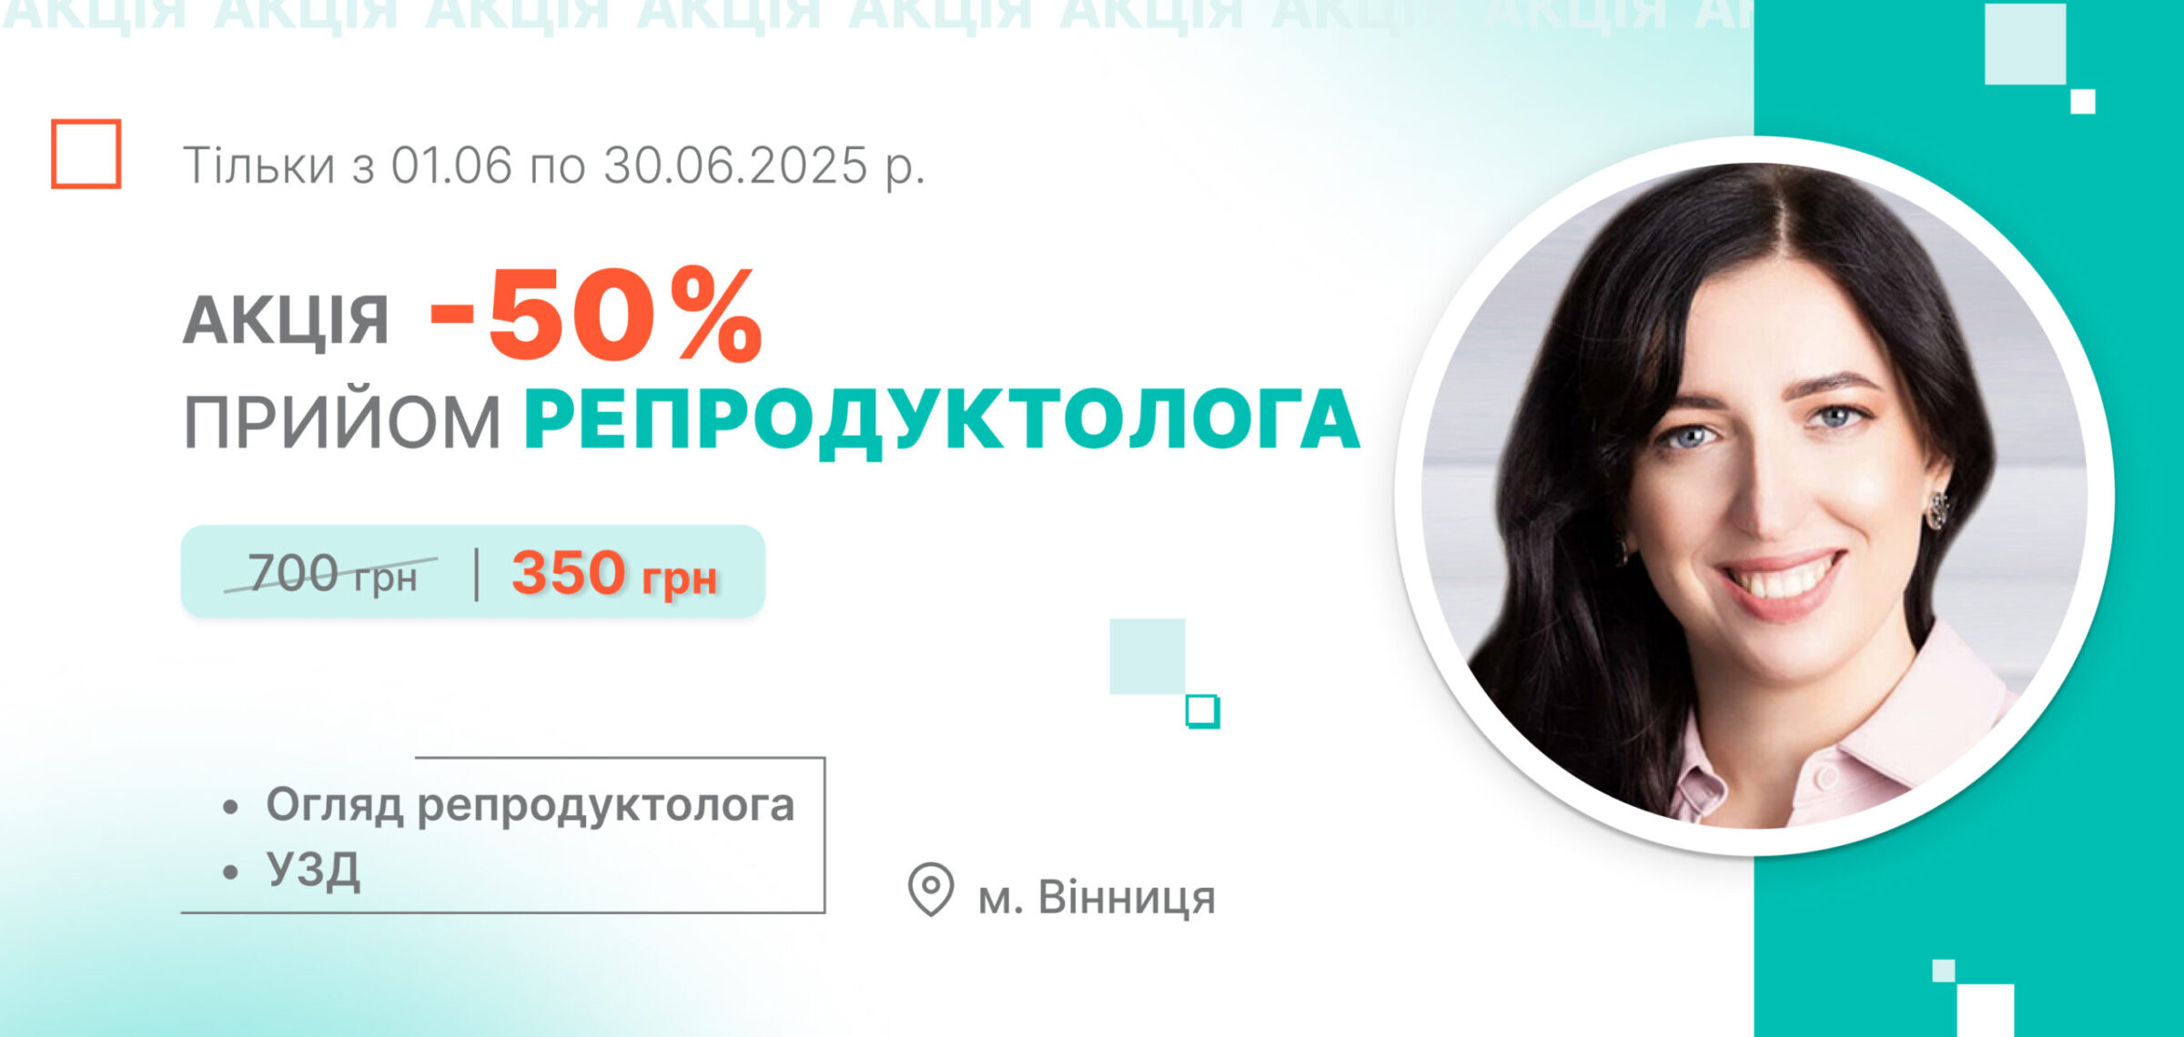Click the doctor's circular portrait photo
Image resolution: width=2184 pixels, height=1037 pixels.
[1754, 495]
